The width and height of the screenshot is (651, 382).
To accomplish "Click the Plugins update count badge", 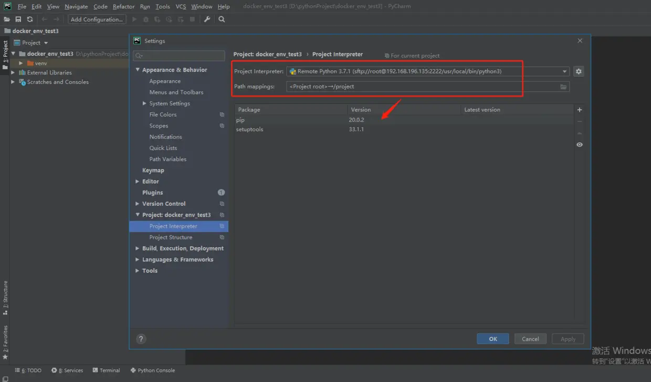I will [x=222, y=193].
